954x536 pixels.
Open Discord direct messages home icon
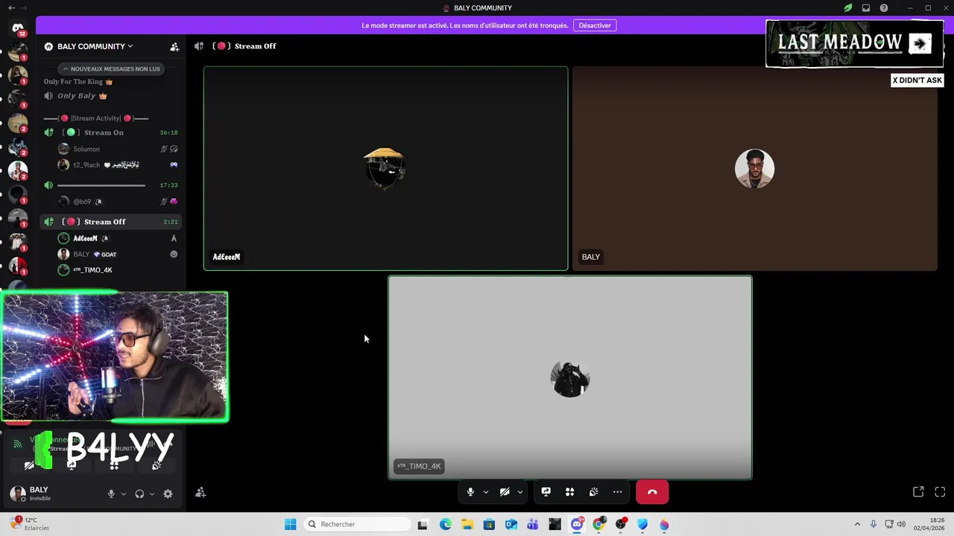(18, 28)
